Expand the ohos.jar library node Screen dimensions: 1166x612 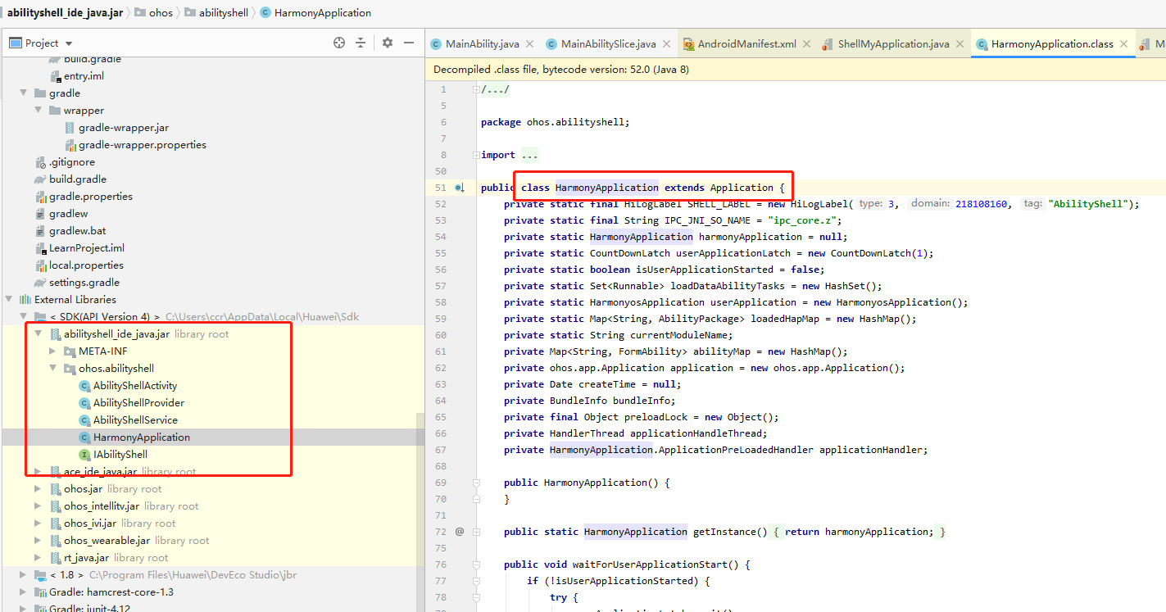(38, 489)
